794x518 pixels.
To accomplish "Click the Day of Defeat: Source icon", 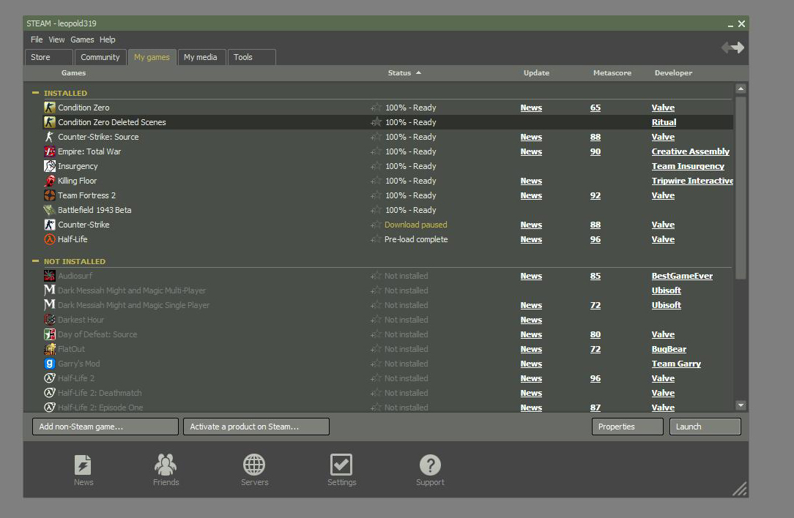I will point(50,335).
